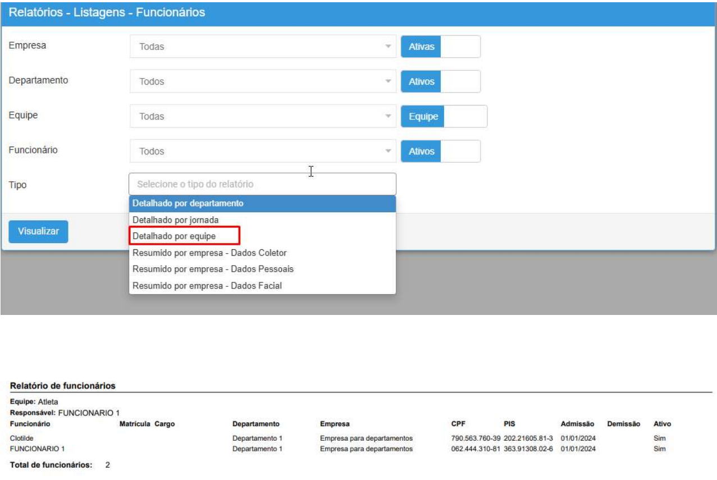Toggle the Equipe switch
Screen dimensions: 717x480
[444, 116]
